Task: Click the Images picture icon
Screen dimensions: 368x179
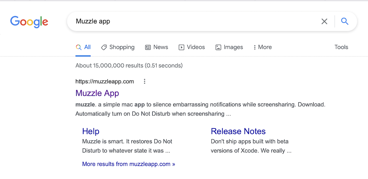Action: coord(218,47)
